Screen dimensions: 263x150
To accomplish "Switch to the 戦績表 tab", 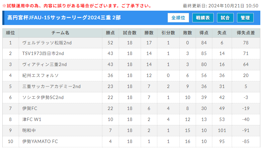I will coord(203,18).
